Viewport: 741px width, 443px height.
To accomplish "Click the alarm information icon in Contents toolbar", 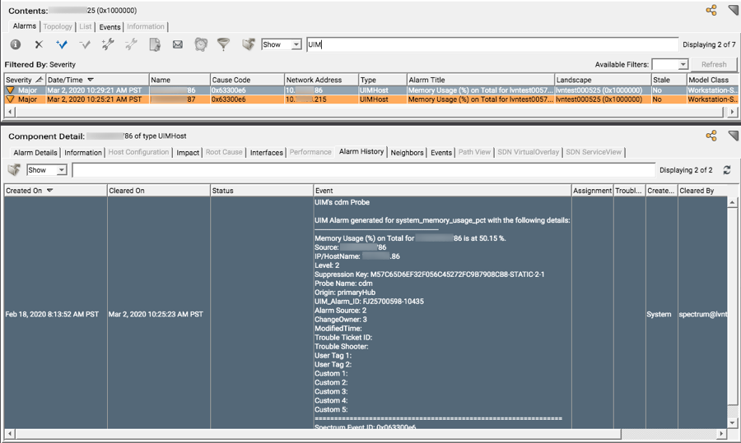I will (x=16, y=44).
